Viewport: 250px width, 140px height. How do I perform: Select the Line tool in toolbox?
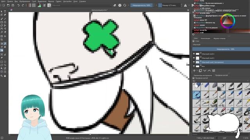click(5, 19)
